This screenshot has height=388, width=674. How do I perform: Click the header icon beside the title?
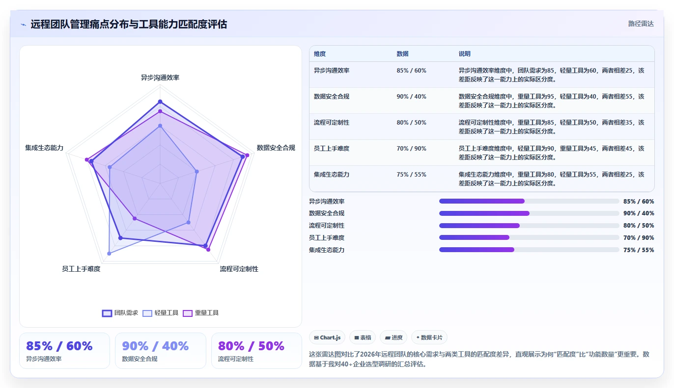point(23,25)
